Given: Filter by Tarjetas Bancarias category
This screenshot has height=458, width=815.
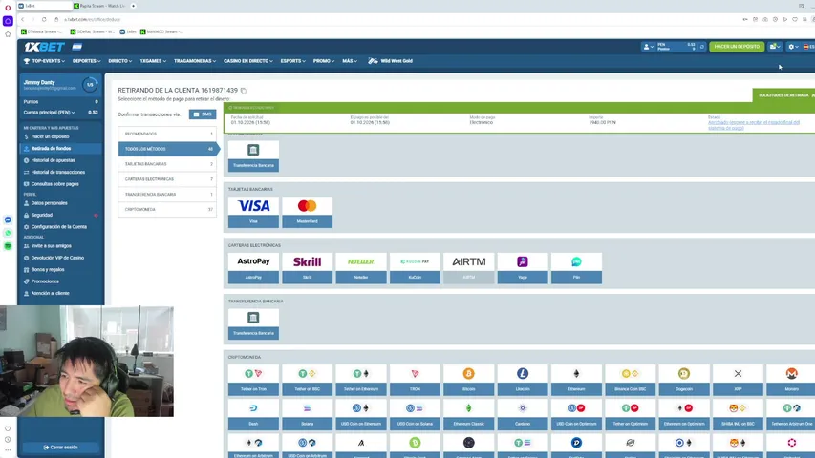Looking at the screenshot, I should [x=167, y=164].
